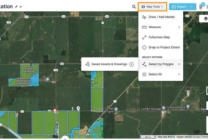Open the map layers icon
The image size is (208, 140).
tap(206, 19)
